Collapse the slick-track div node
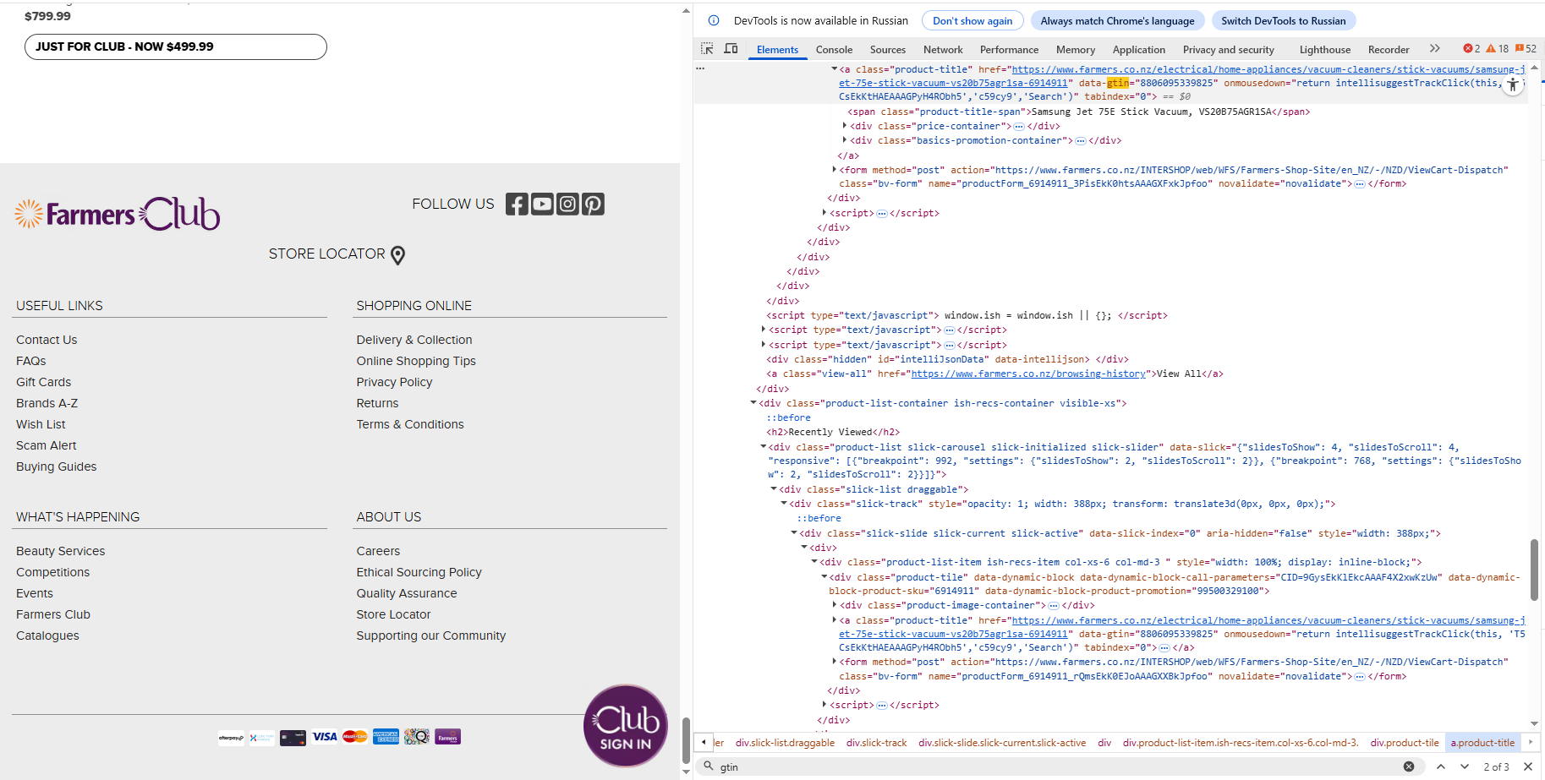Viewport: 1545px width, 780px height. pyautogui.click(x=784, y=504)
